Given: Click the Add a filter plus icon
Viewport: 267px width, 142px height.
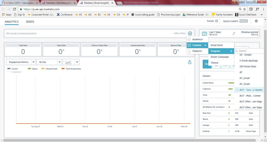Looking at the screenshot, I should click(x=190, y=33).
